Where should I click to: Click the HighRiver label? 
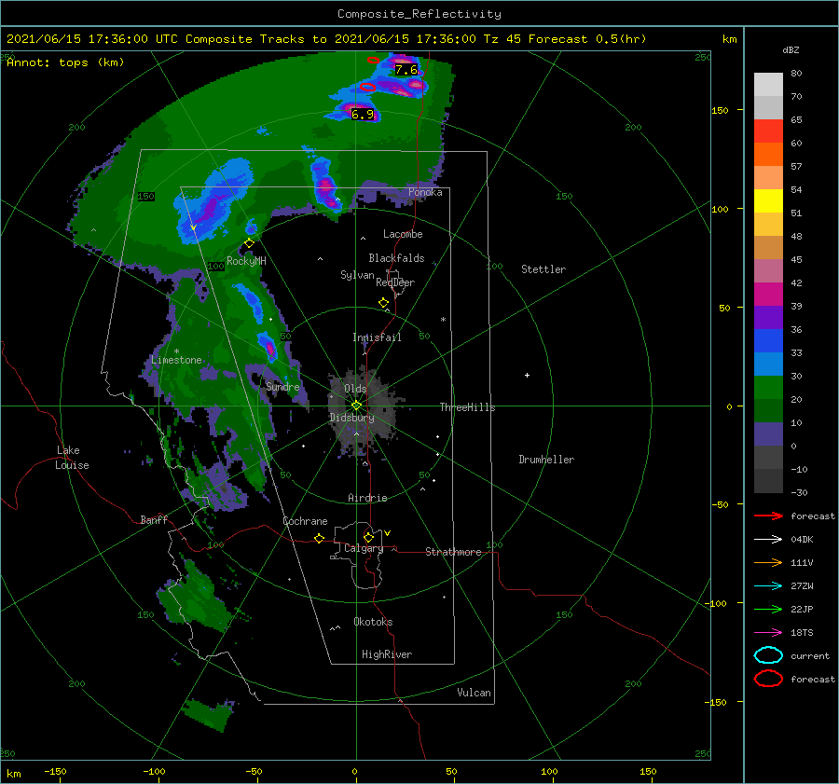(x=387, y=654)
